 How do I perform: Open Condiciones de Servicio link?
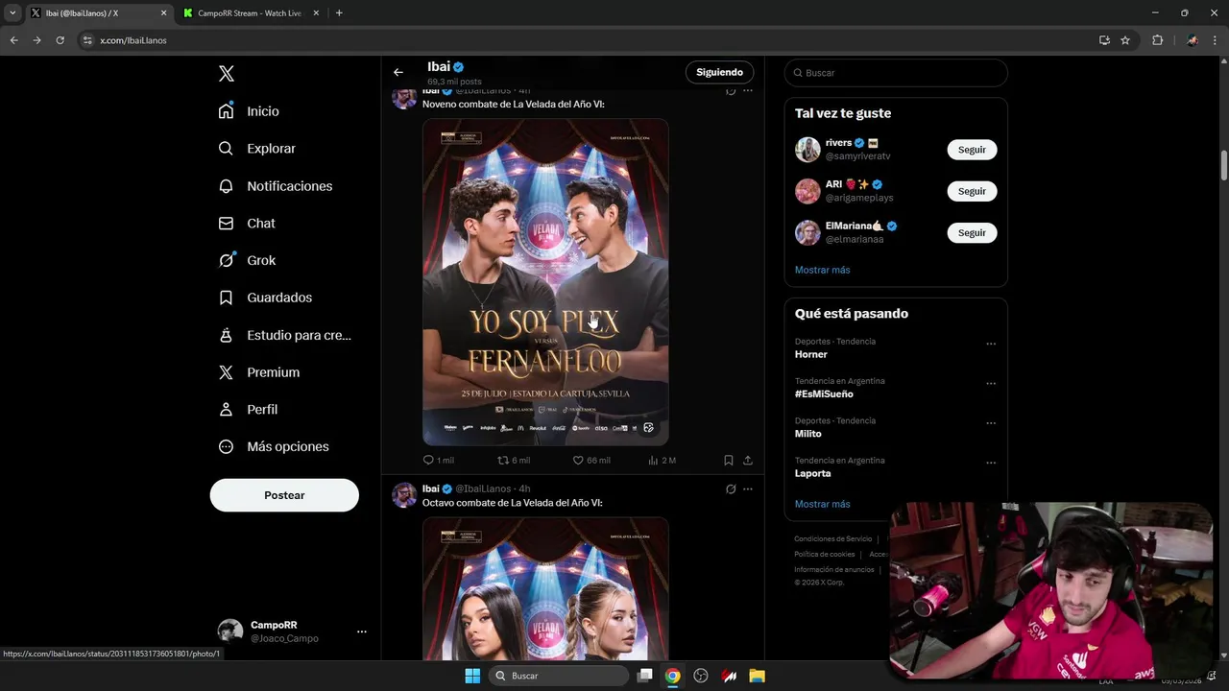[833, 539]
